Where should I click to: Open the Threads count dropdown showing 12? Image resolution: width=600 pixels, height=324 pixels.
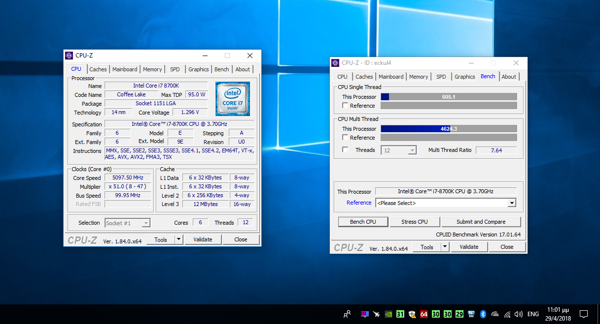coord(399,150)
